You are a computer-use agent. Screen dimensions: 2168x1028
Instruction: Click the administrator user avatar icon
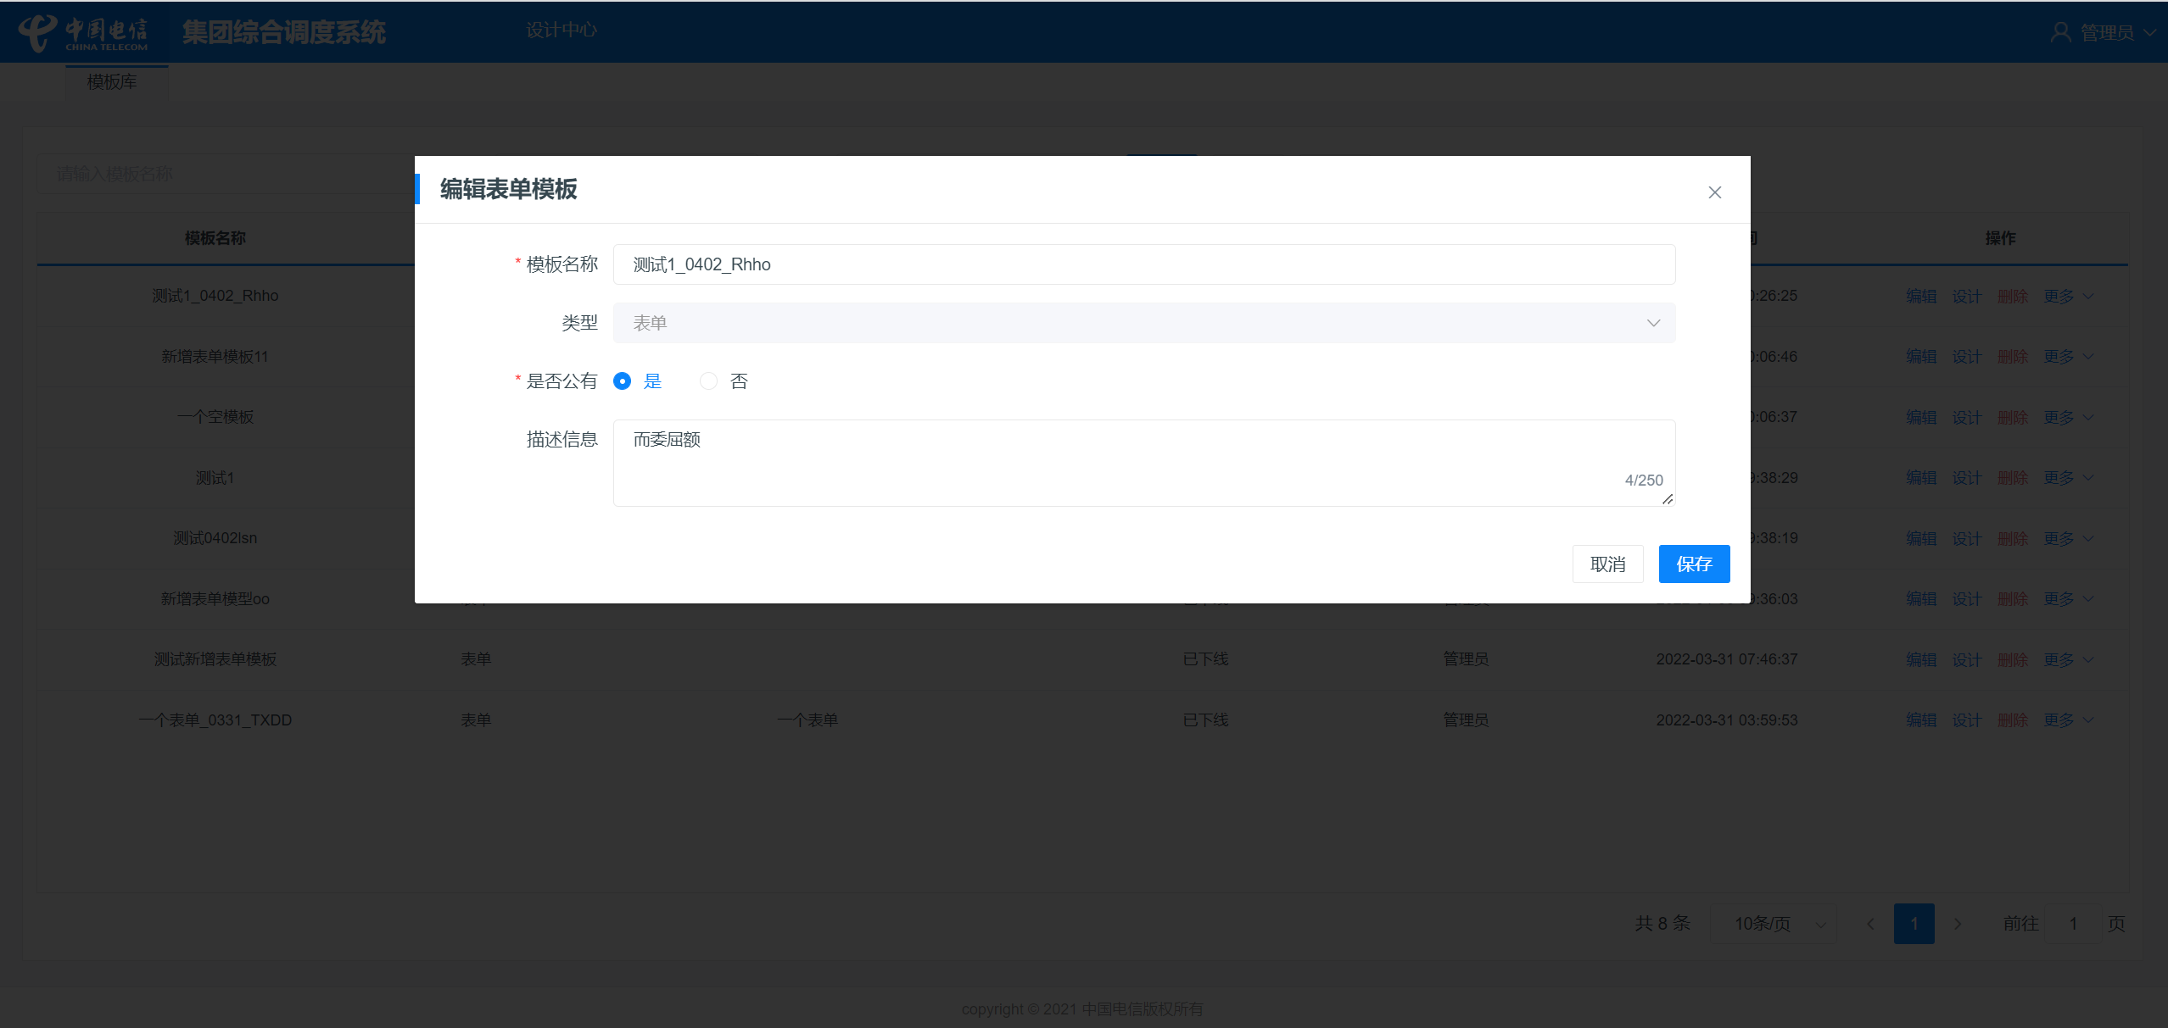tap(2060, 32)
